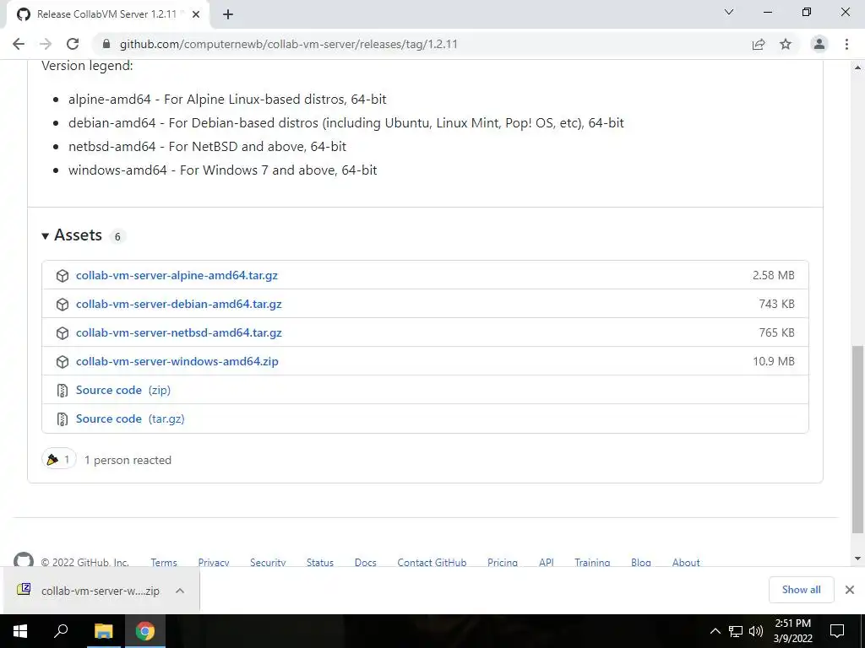Open Windows taskbar search
The width and height of the screenshot is (865, 648).
tap(60, 631)
